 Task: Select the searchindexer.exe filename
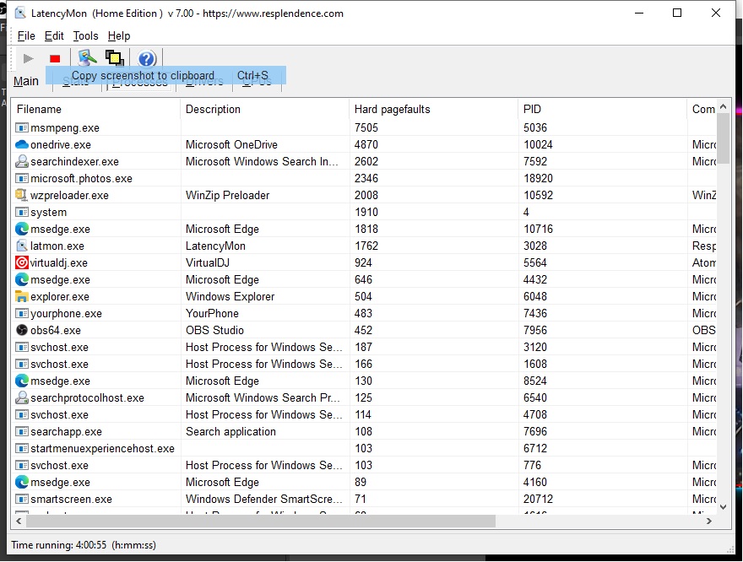coord(74,161)
